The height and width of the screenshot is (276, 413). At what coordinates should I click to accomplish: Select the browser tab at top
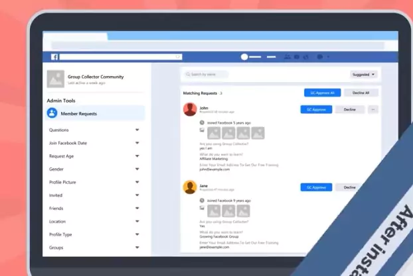point(75,36)
